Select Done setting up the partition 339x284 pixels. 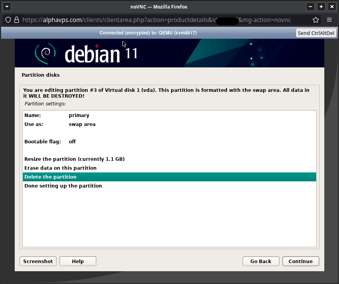(x=169, y=186)
